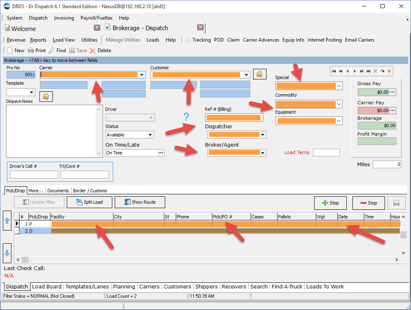Open the Tracking clock tool
Image resolution: width=411 pixels, height=310 pixels.
(198, 40)
